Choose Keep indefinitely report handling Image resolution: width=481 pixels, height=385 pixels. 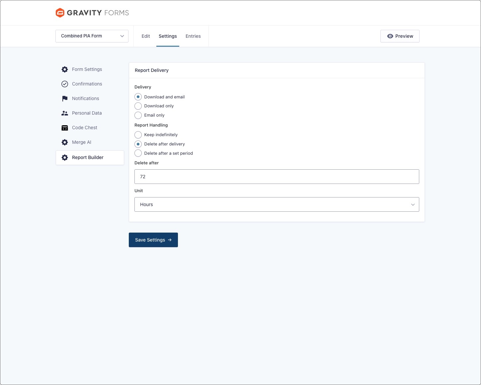click(x=138, y=135)
